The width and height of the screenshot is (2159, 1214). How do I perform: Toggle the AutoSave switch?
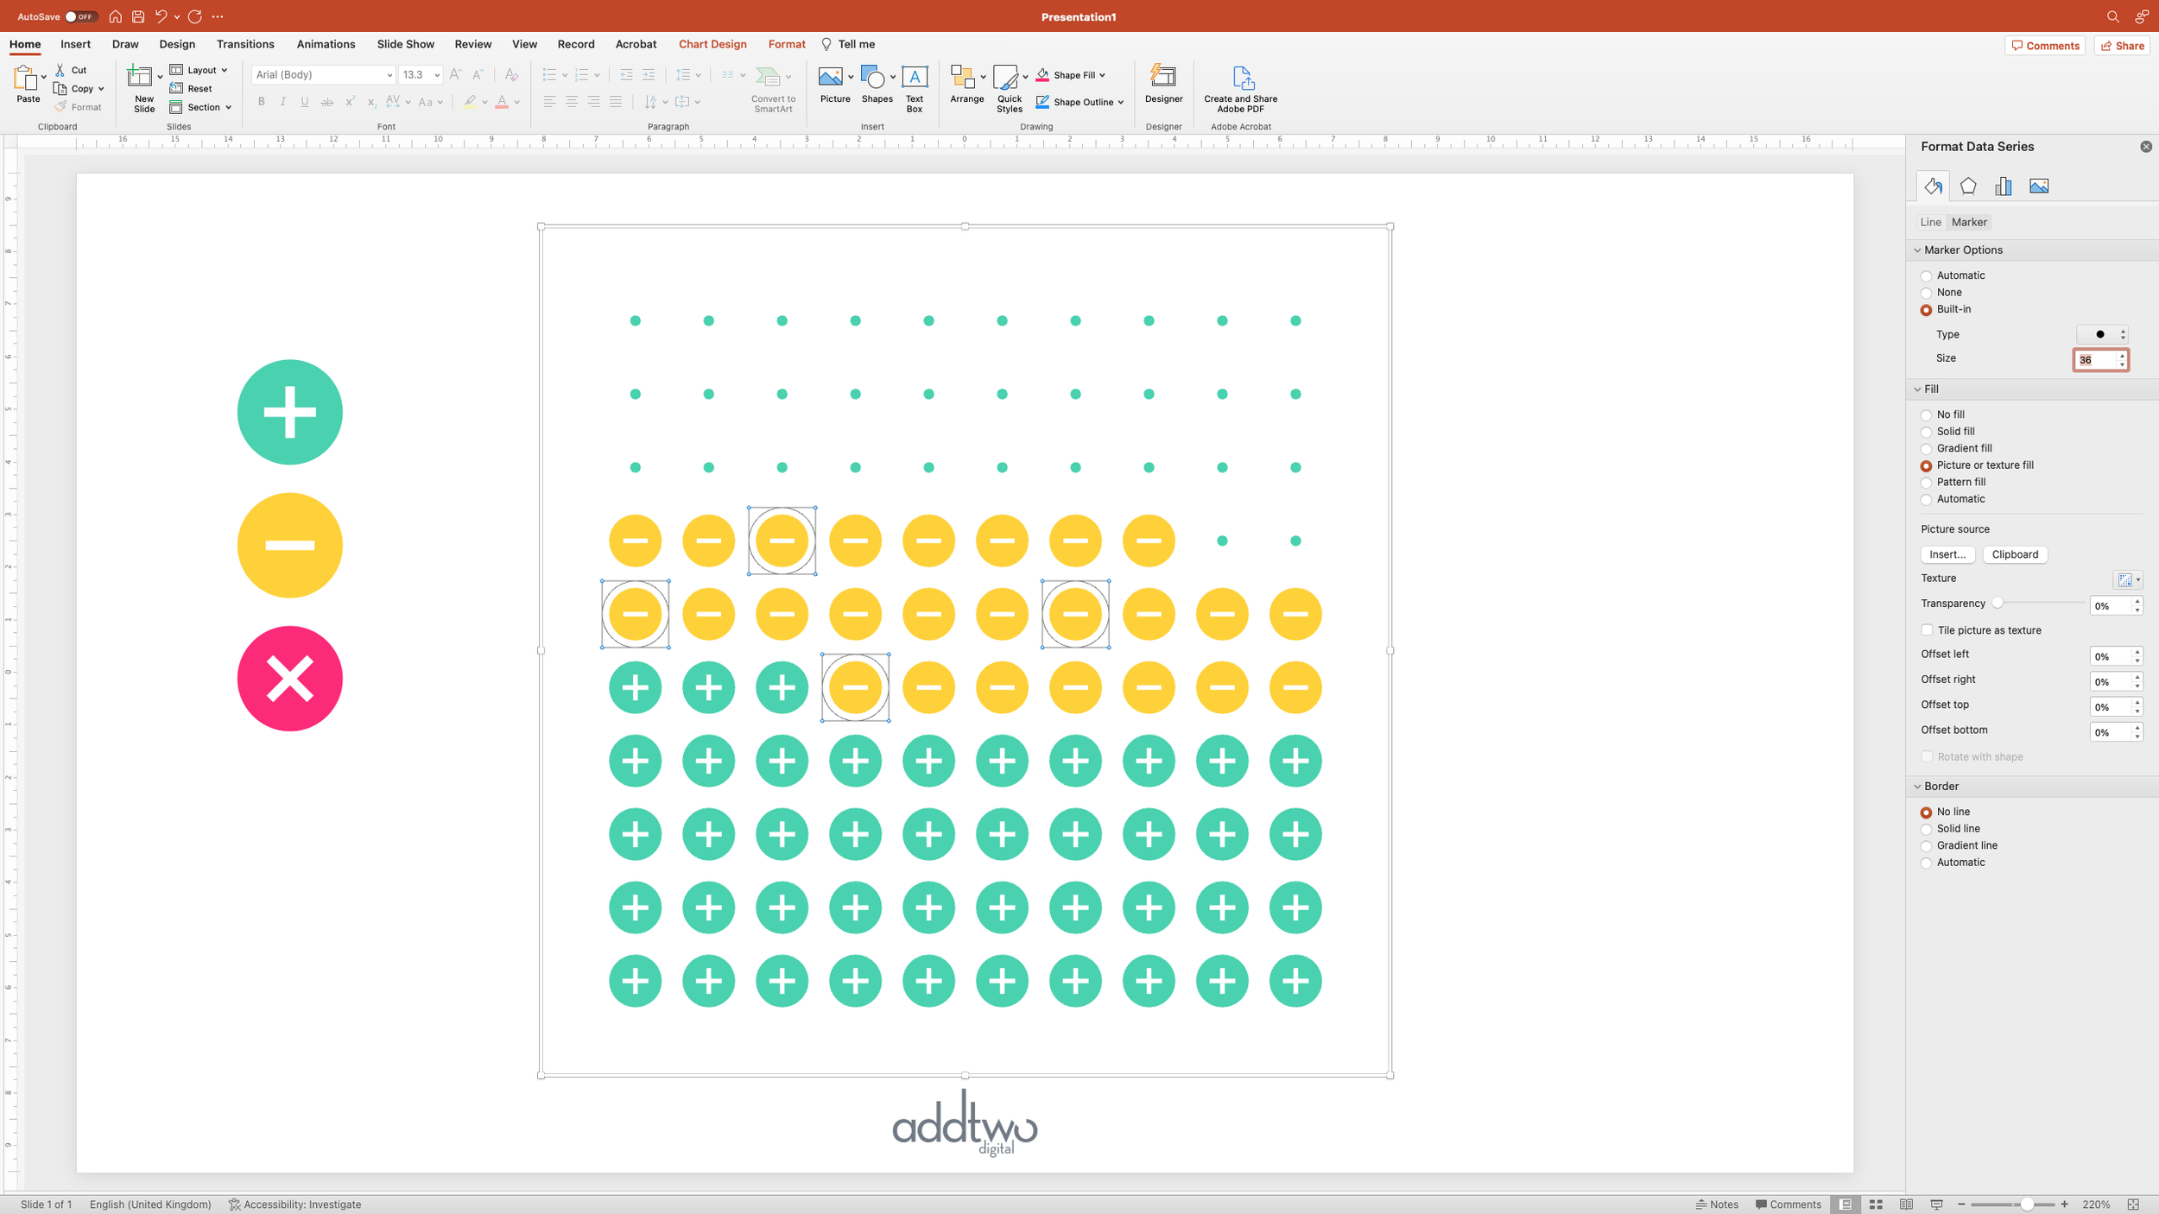[x=80, y=16]
